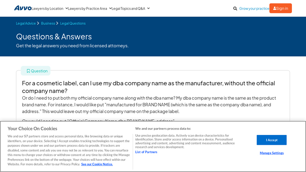Expand chevron next to Legal Topics and Q&A
Screen dimensions: 306x172
(148, 8)
